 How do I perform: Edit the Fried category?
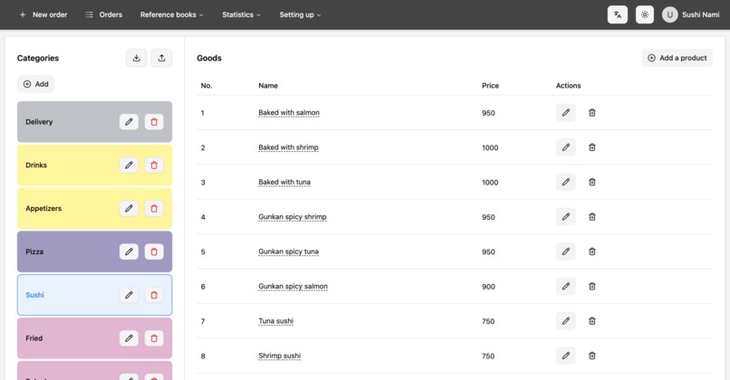click(129, 338)
